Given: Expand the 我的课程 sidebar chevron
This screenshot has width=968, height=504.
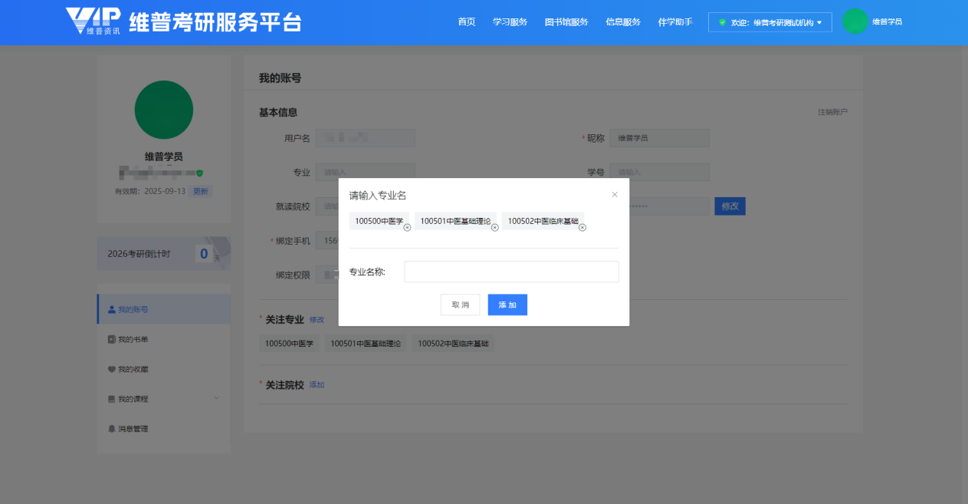Looking at the screenshot, I should pyautogui.click(x=216, y=398).
